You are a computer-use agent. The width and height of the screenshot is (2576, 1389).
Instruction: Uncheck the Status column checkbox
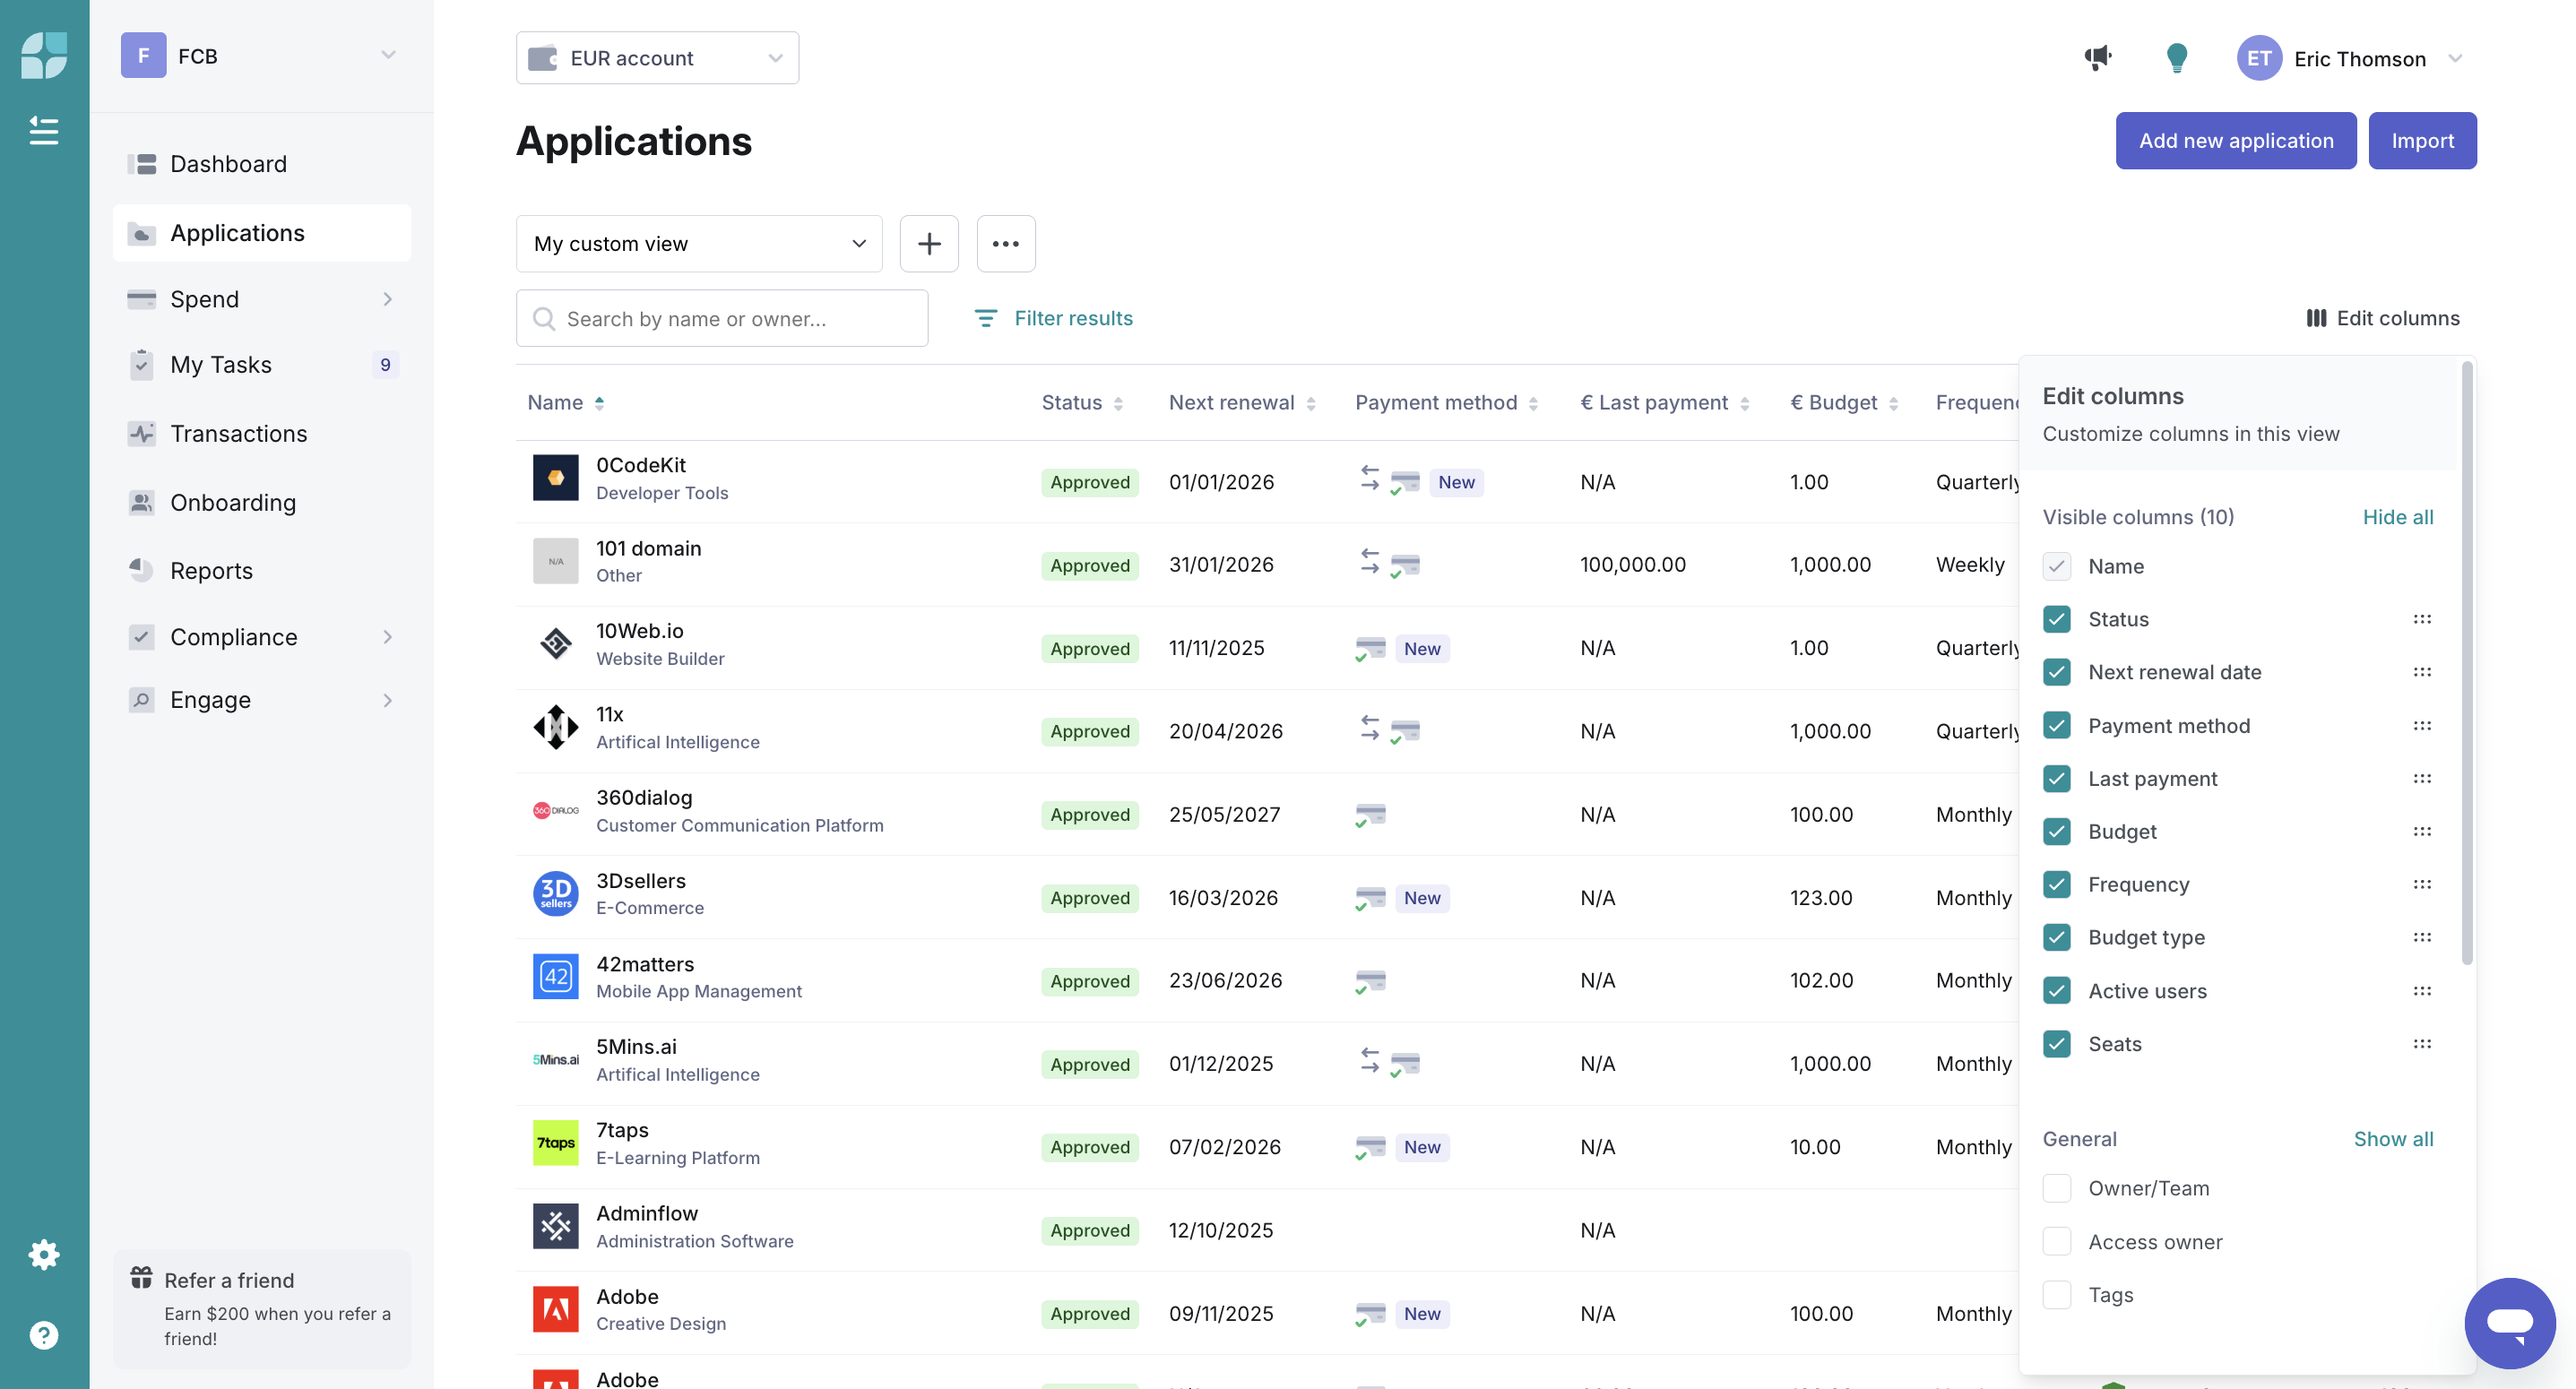point(2056,619)
